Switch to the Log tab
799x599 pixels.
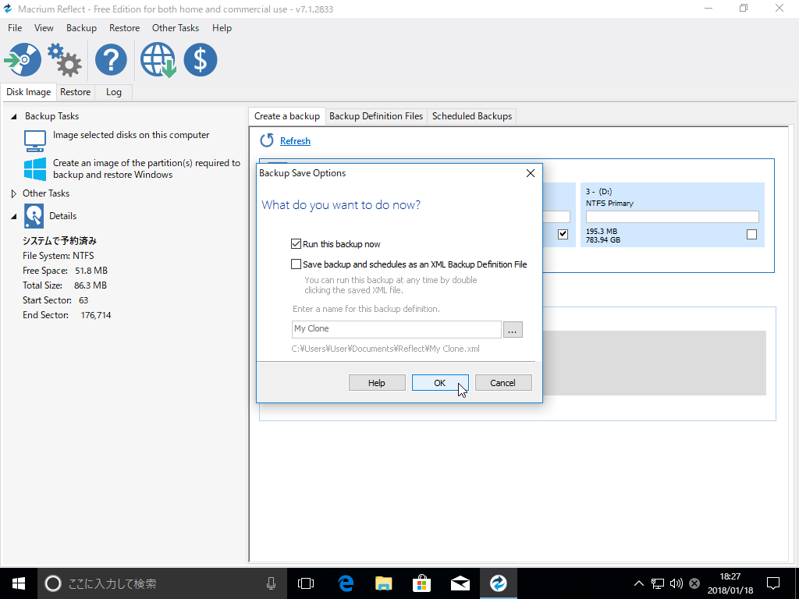(114, 92)
